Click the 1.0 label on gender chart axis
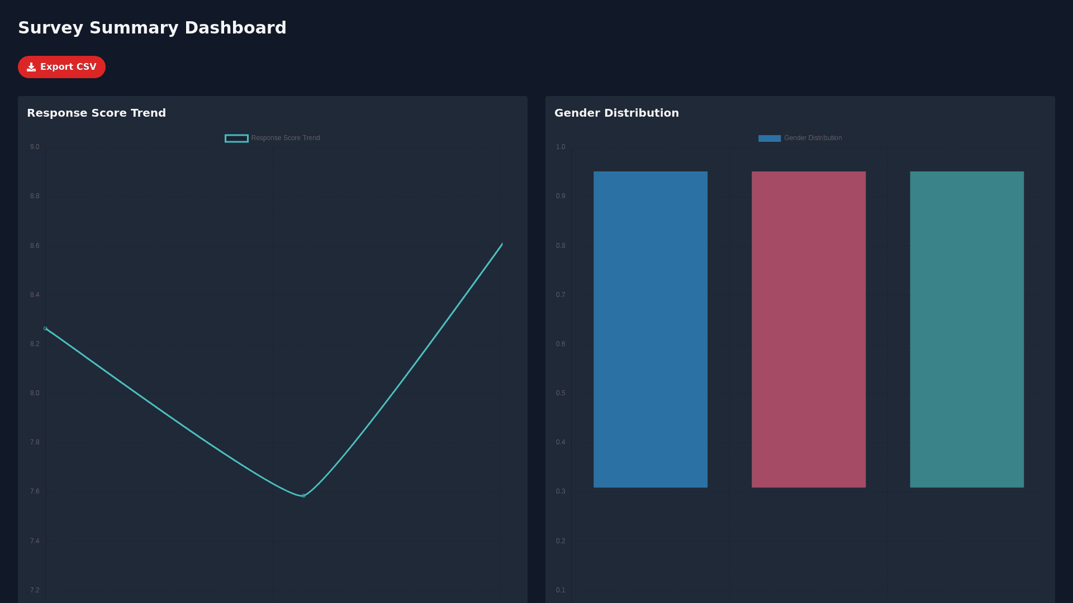Viewport: 1073px width, 603px height. click(x=560, y=147)
